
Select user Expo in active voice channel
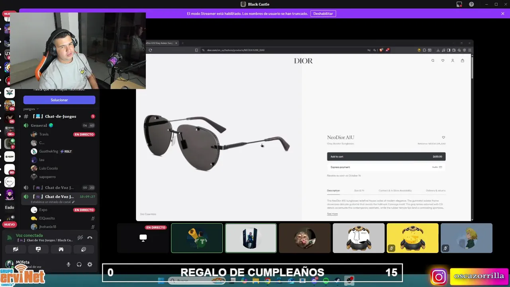click(x=62, y=210)
